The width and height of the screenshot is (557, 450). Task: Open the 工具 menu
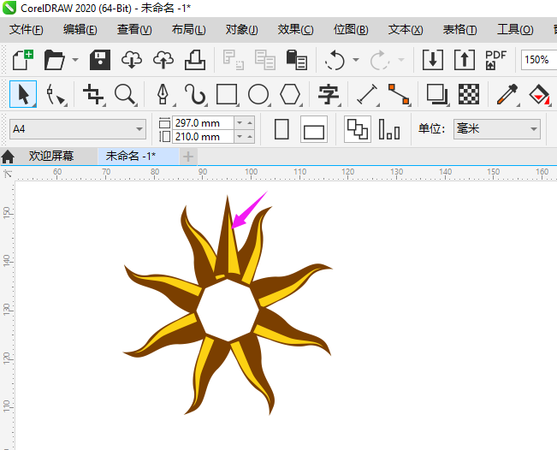(x=515, y=29)
